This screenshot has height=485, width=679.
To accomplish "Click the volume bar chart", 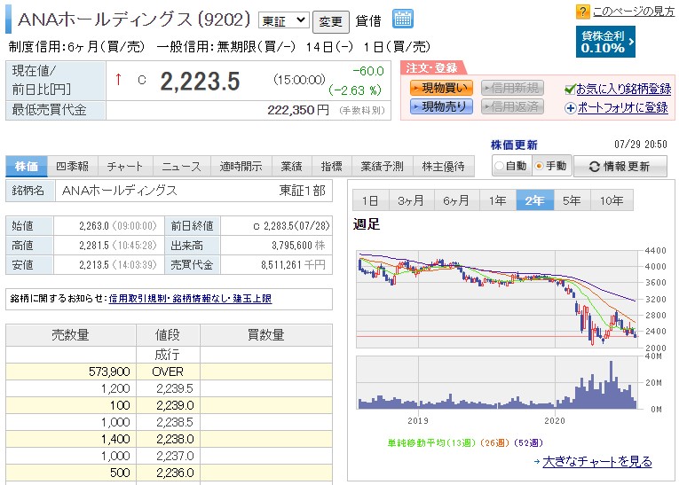I will (497, 382).
